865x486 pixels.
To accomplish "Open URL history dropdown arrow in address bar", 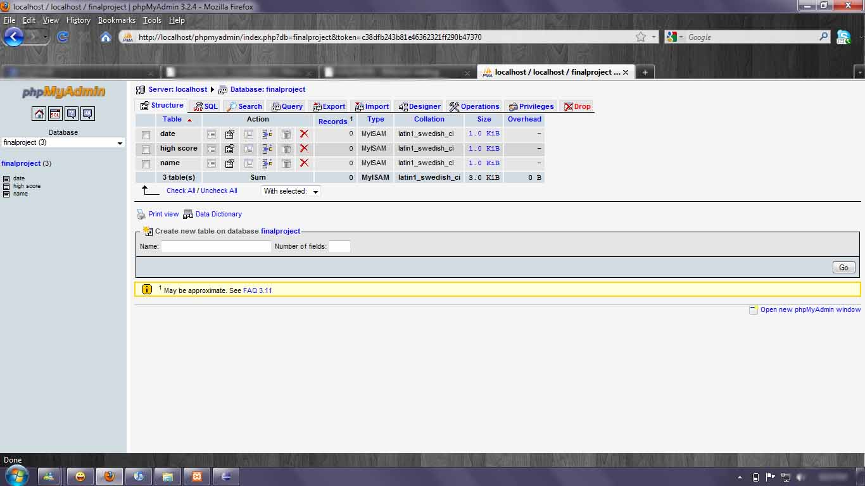I will pos(654,37).
